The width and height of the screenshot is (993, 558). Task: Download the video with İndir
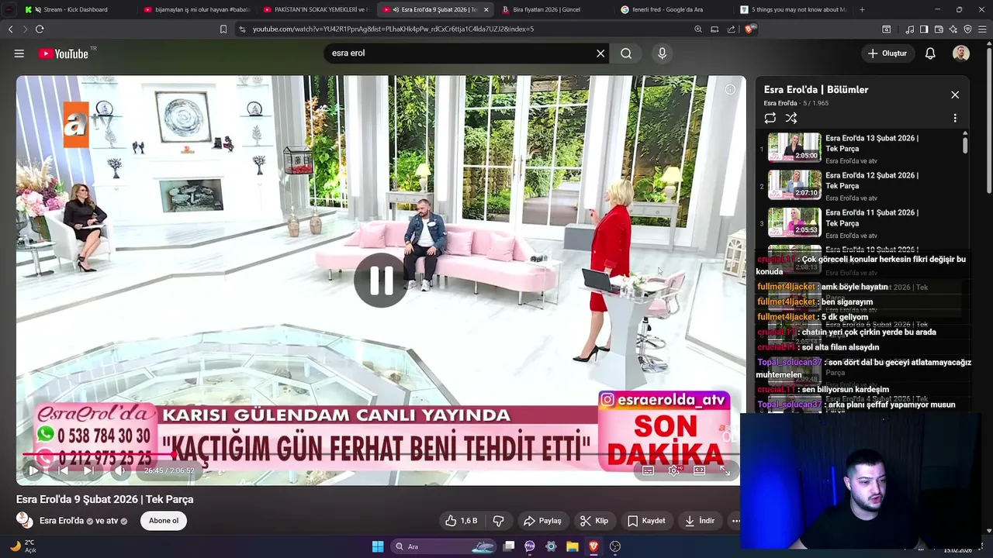pos(699,521)
